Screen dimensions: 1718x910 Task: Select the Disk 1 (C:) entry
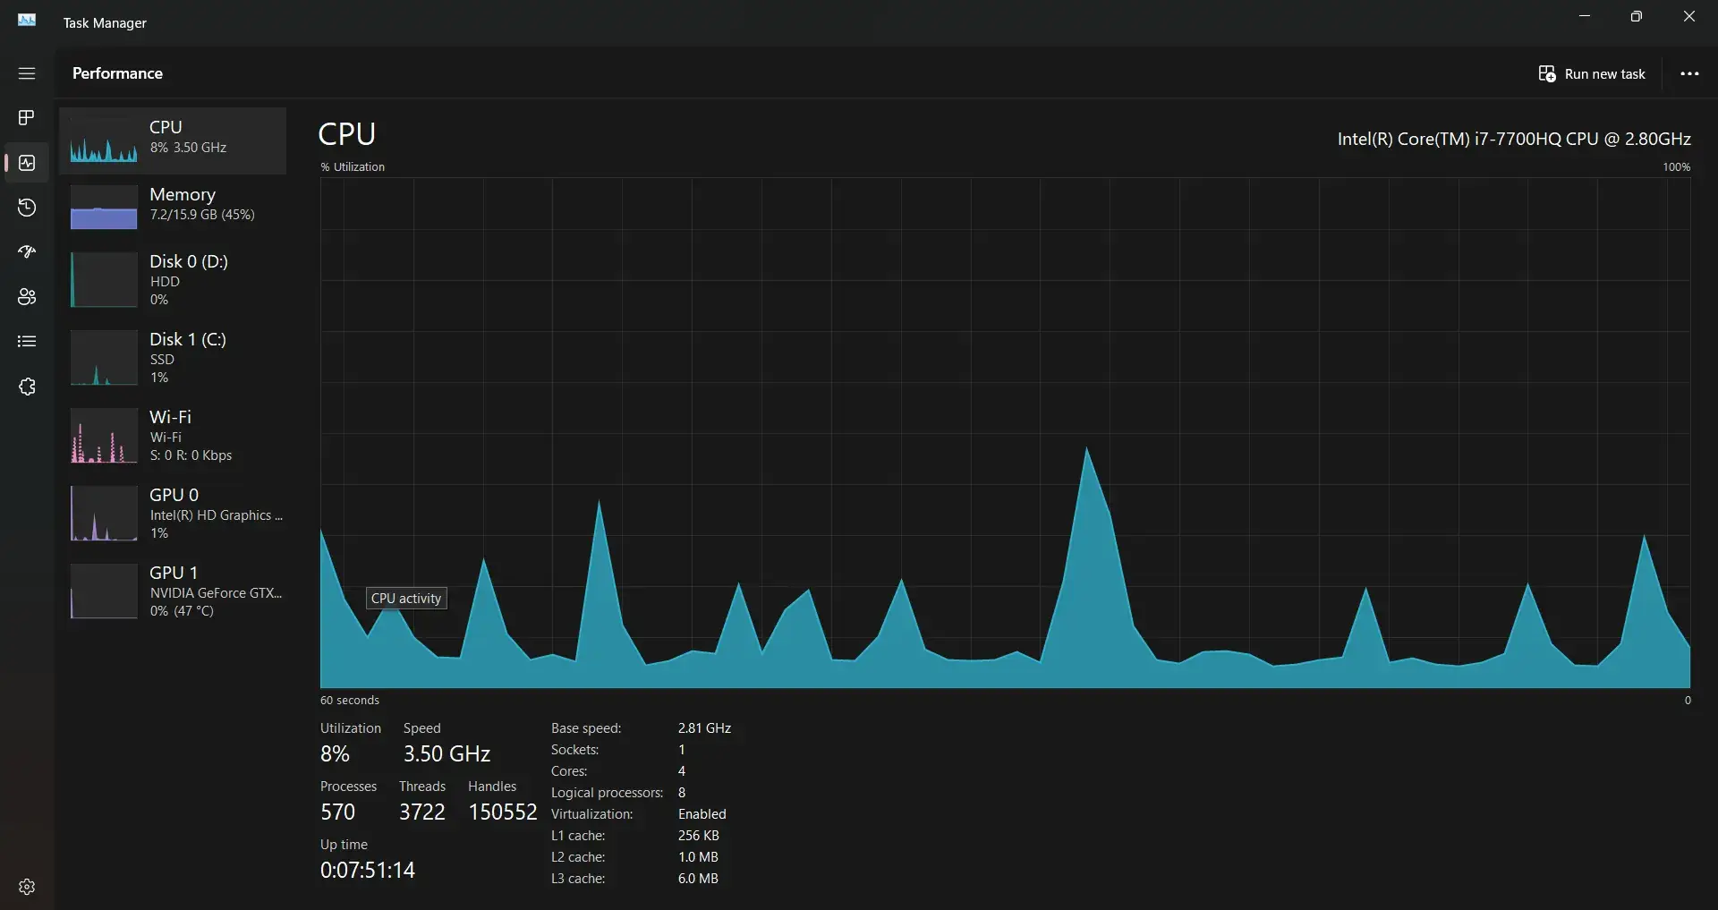[173, 357]
